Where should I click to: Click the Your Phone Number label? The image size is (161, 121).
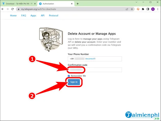pyautogui.click(x=78, y=54)
